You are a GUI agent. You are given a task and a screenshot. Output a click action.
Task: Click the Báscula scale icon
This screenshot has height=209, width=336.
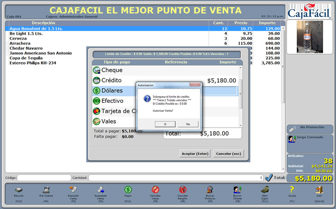click(x=19, y=189)
